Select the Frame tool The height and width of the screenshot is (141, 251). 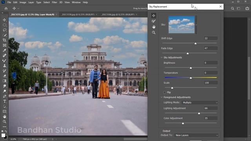4,45
